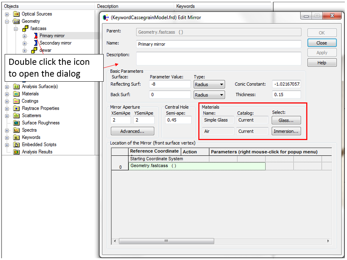The image size is (347, 260).
Task: Click the Primary mirror icon in tree
Action: pyautogui.click(x=35, y=36)
